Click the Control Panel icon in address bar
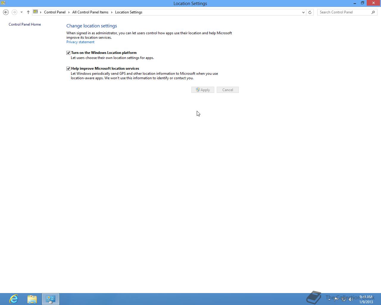Viewport: 381px width, 305px height. [36, 12]
